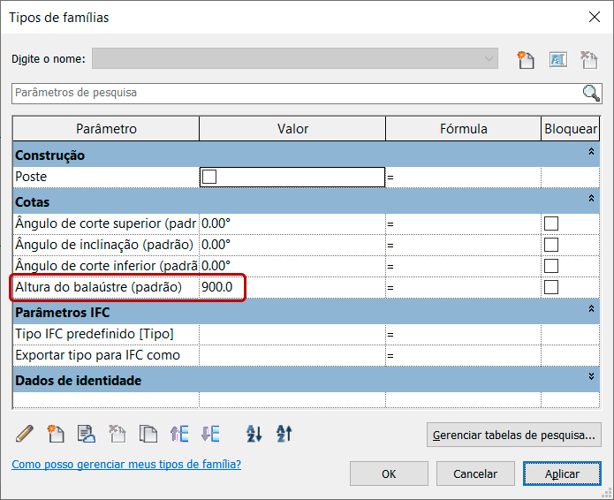Click the Move Parameter Down icon
The width and height of the screenshot is (614, 500).
click(210, 434)
